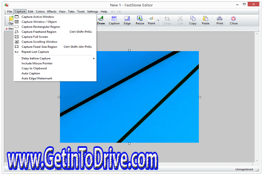Image resolution: width=263 pixels, height=175 pixels.
Task: Minimize the FastStone Editor window
Action: (237, 5)
